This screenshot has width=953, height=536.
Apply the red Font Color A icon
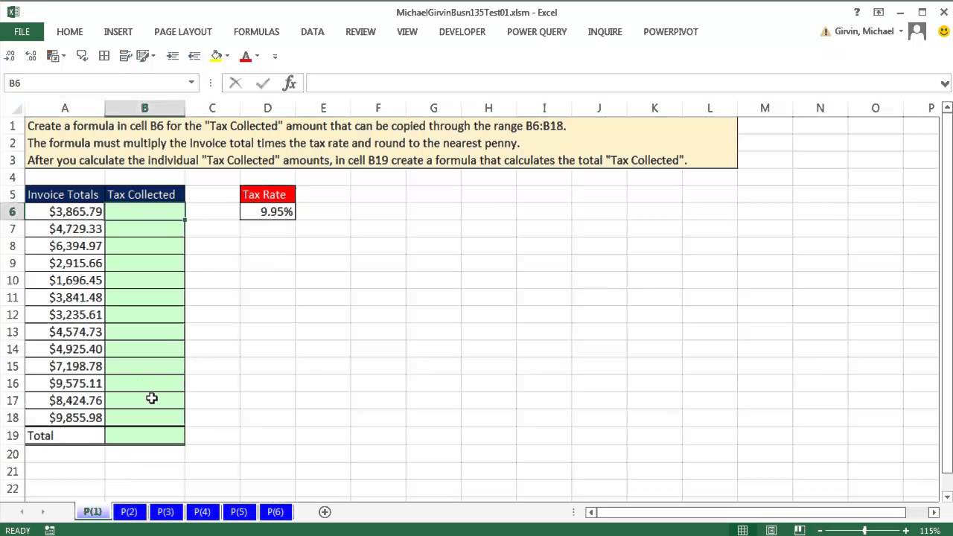pyautogui.click(x=246, y=56)
